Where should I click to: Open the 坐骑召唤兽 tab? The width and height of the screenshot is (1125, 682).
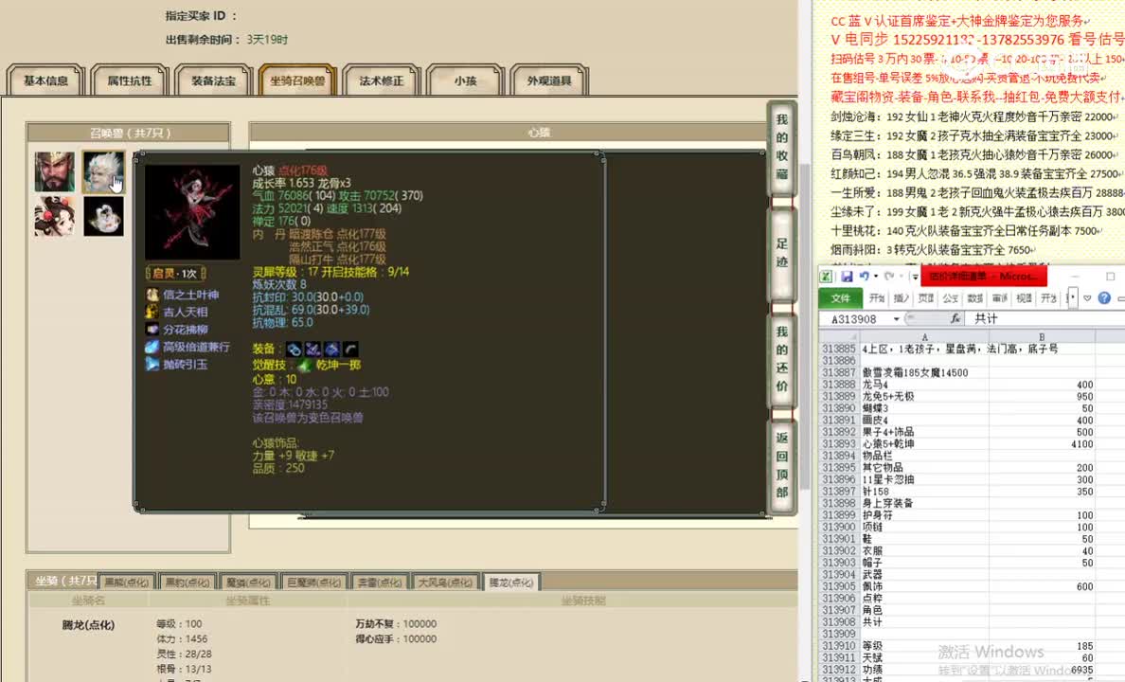[297, 81]
